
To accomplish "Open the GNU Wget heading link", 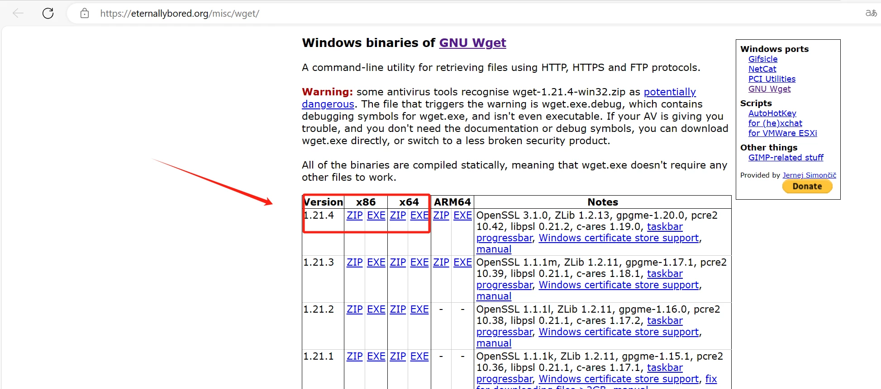I will (472, 43).
